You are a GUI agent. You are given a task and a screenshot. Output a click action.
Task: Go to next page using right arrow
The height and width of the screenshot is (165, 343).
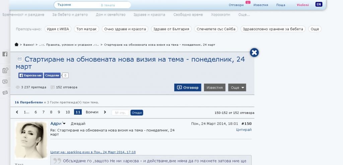[x=105, y=112]
